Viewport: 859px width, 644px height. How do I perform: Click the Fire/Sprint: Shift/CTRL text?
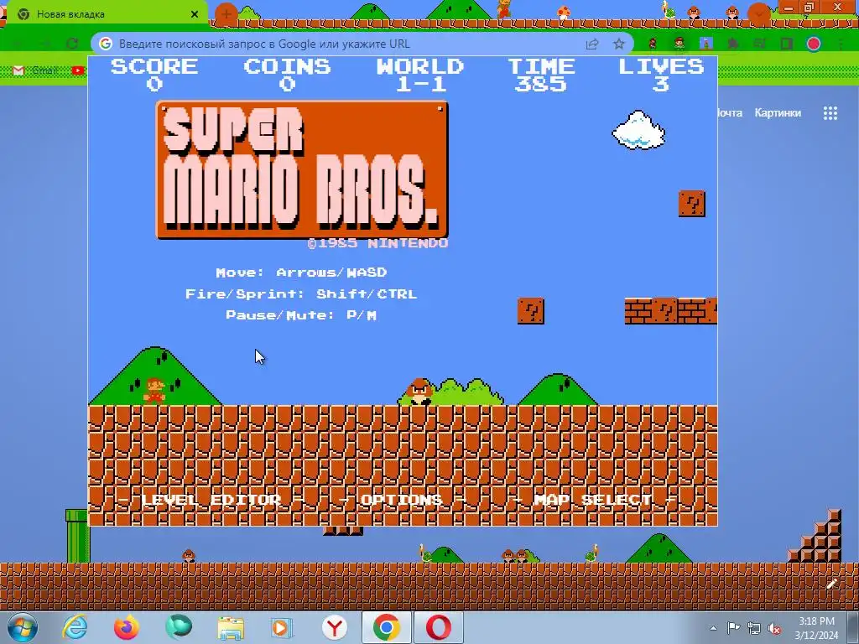tap(301, 294)
